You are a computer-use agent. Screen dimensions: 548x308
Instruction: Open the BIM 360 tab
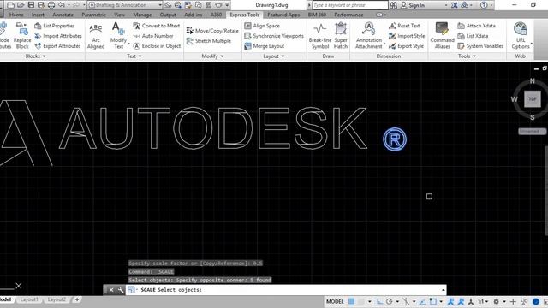pos(317,15)
